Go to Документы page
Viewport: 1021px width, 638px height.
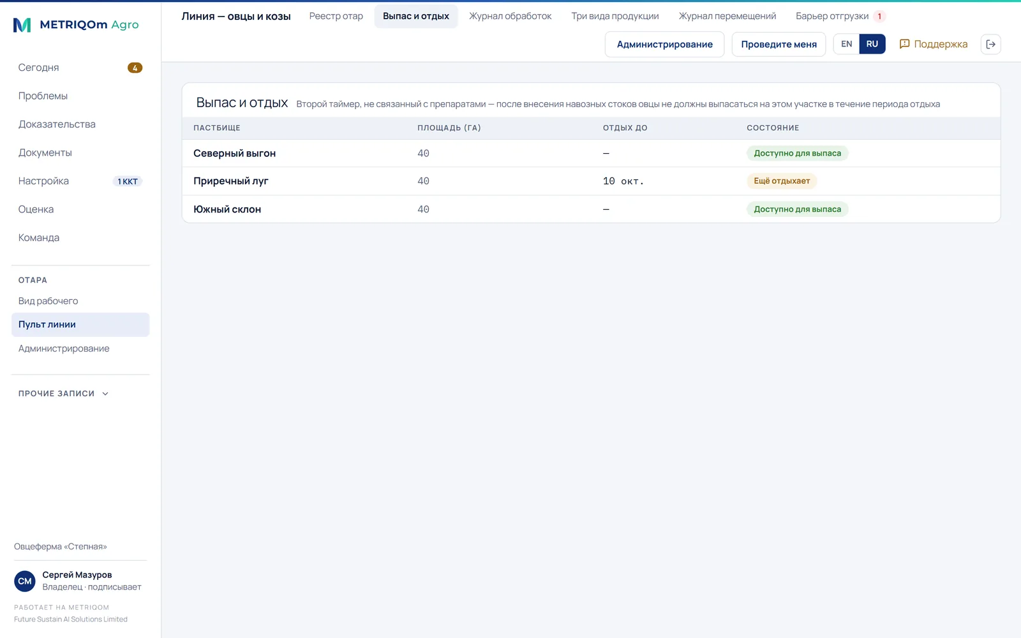80,152
